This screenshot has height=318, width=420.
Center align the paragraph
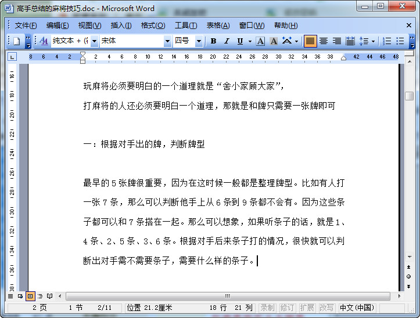[324, 41]
